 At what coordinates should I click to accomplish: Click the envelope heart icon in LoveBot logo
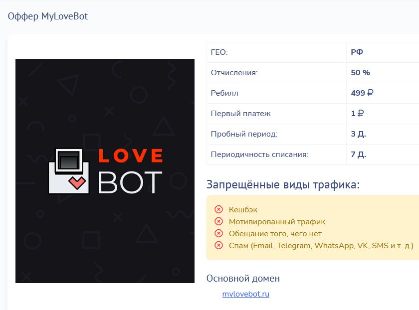click(x=68, y=170)
